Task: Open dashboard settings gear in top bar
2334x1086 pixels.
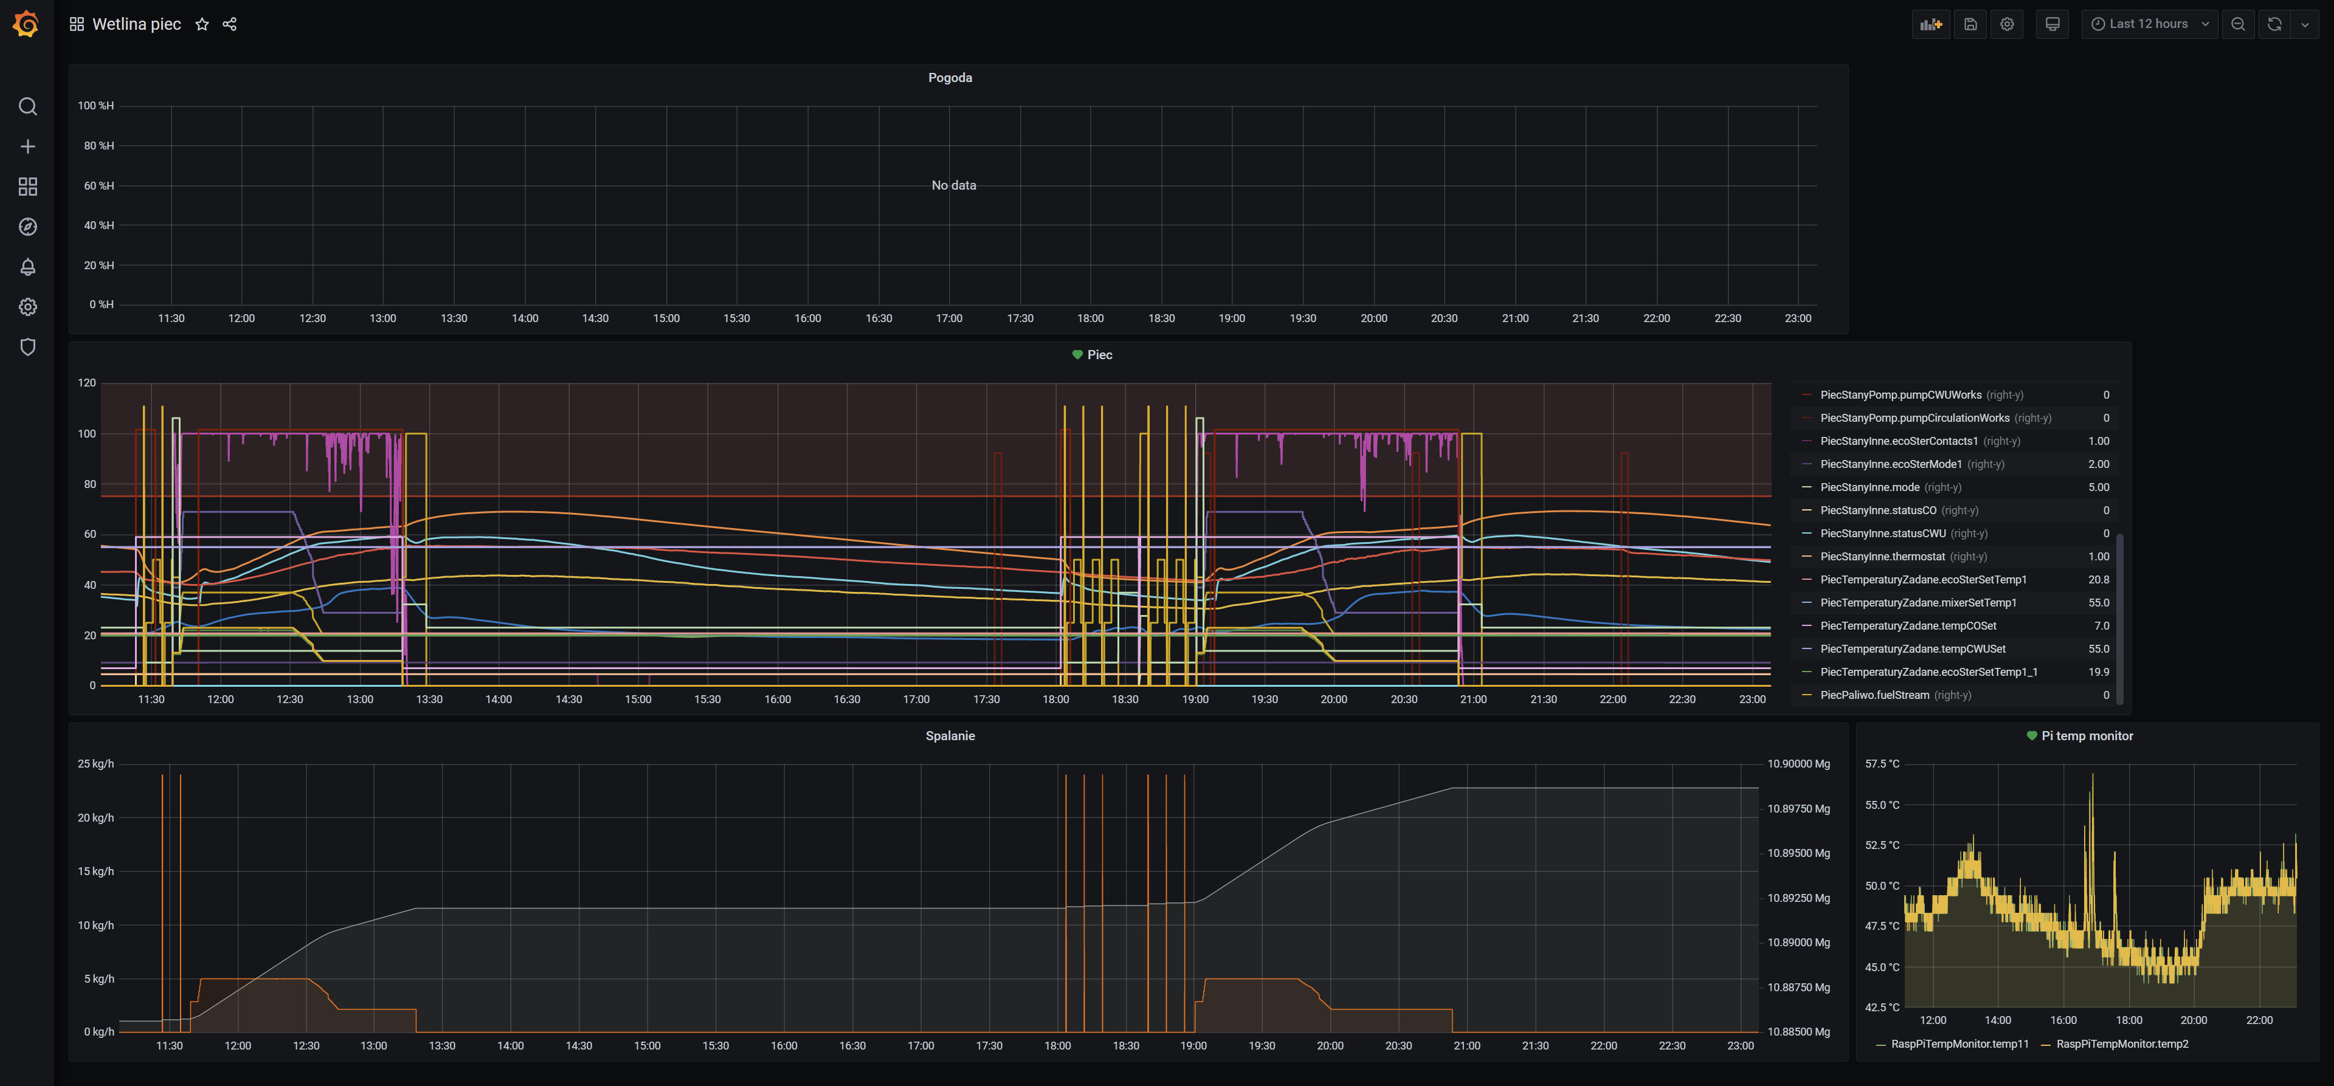Action: (x=2007, y=24)
